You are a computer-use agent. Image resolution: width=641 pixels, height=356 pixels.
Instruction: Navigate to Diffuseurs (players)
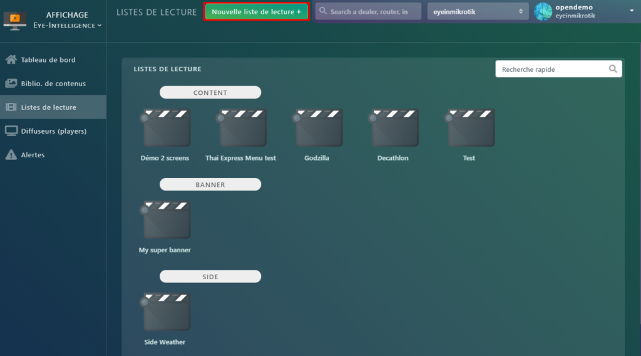pos(53,131)
